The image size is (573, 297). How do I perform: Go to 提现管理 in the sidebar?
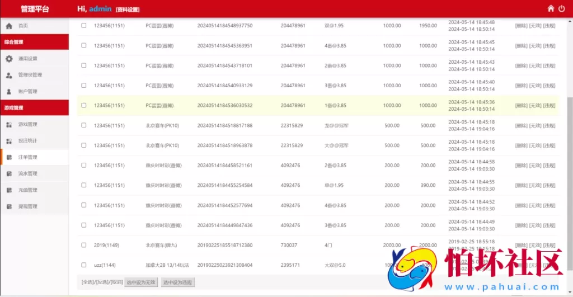[27, 206]
